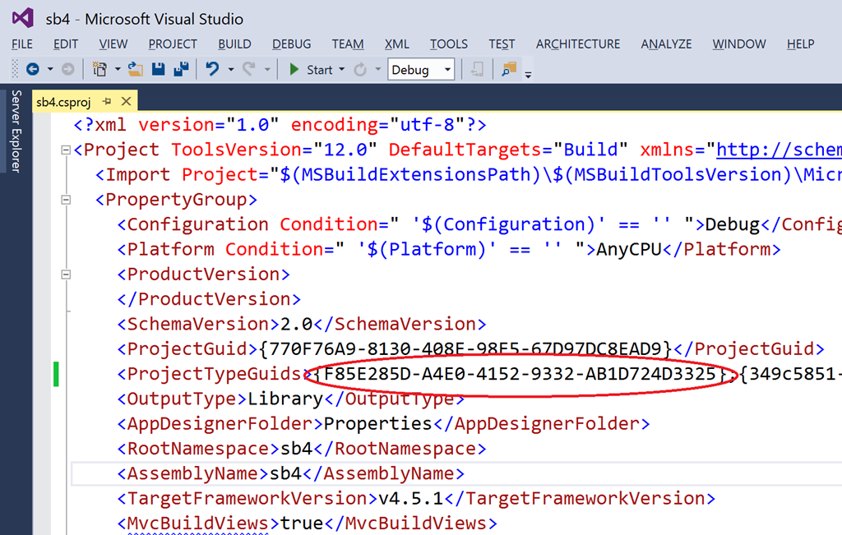Click the DefaultTargets "Build" value
The image size is (842, 535).
point(590,150)
